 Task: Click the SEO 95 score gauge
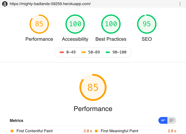[147, 24]
